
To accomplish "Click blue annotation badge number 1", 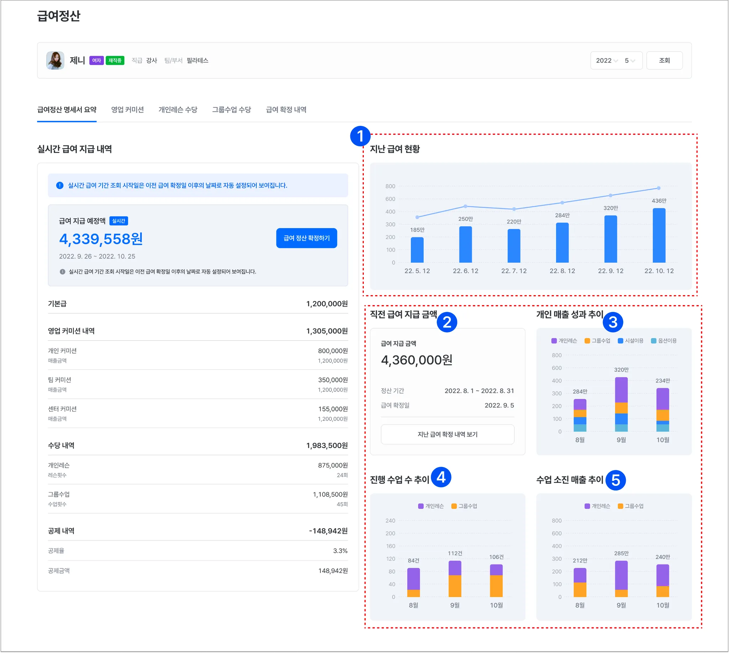I will click(360, 136).
